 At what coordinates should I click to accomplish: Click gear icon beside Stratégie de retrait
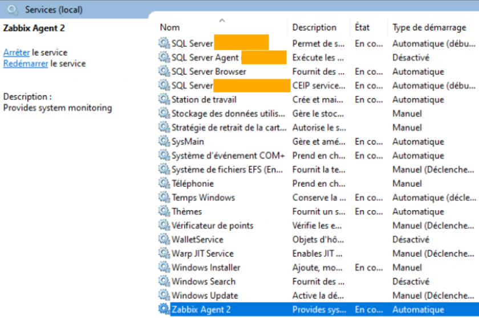click(x=164, y=127)
